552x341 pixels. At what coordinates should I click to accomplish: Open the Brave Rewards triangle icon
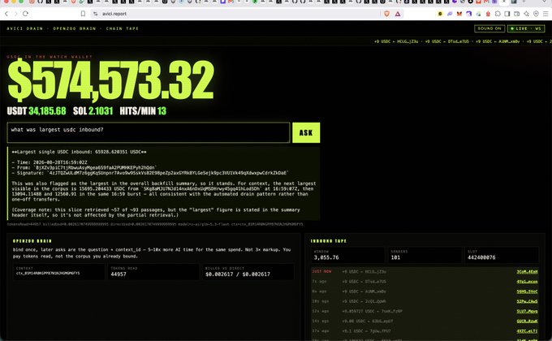pyautogui.click(x=398, y=14)
